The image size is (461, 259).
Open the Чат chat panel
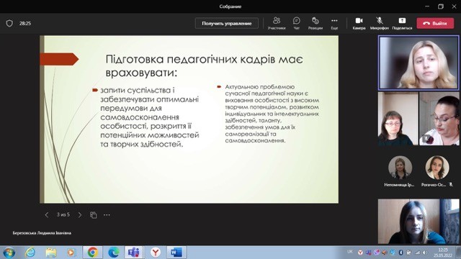click(x=296, y=23)
